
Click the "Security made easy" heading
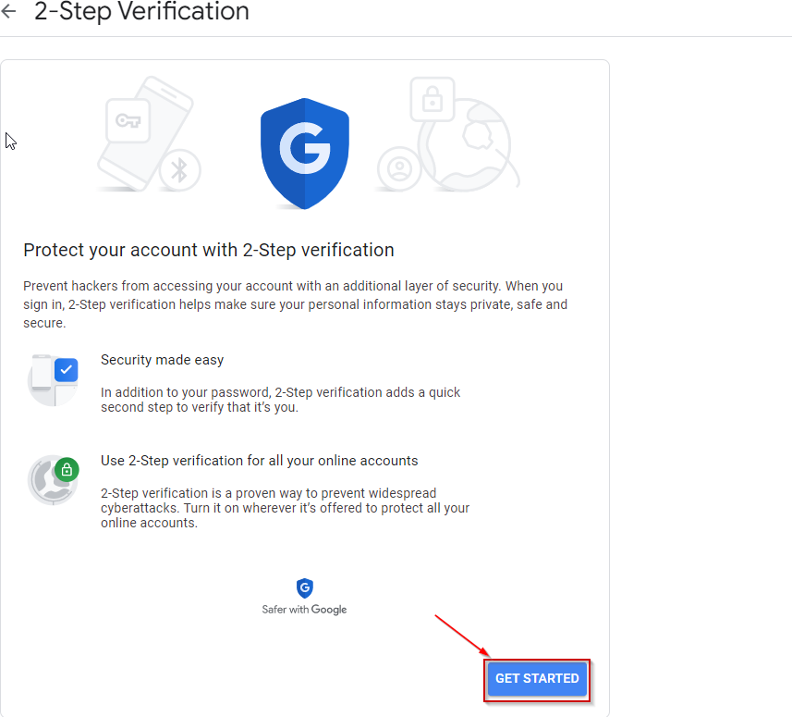coord(162,359)
